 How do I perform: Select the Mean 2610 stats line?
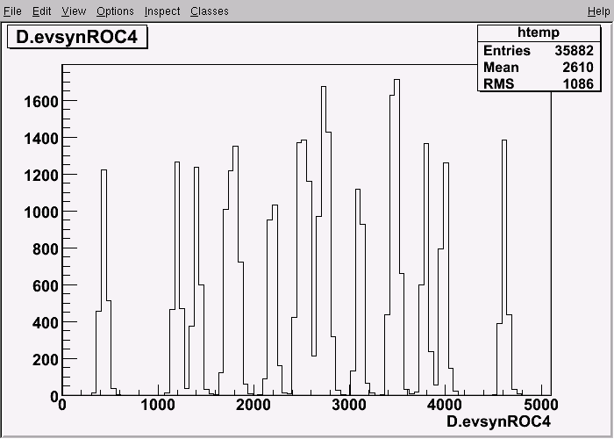pyautogui.click(x=539, y=67)
